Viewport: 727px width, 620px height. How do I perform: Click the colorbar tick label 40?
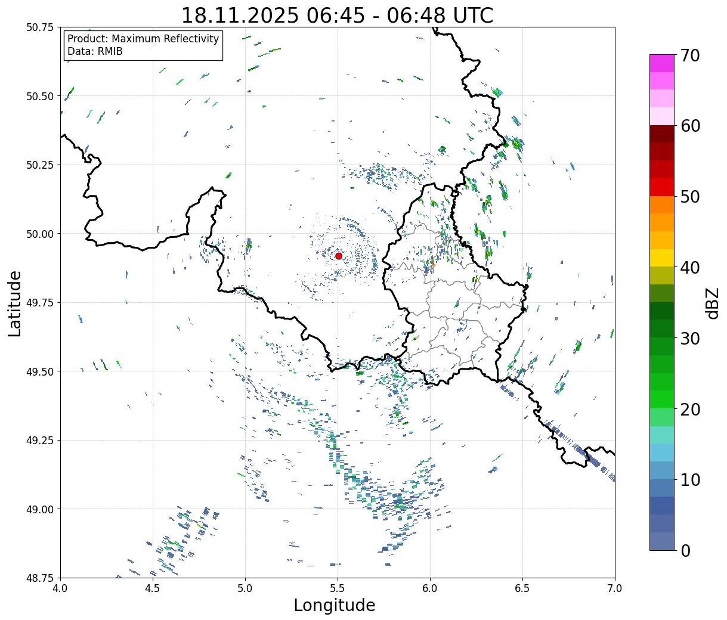point(690,267)
